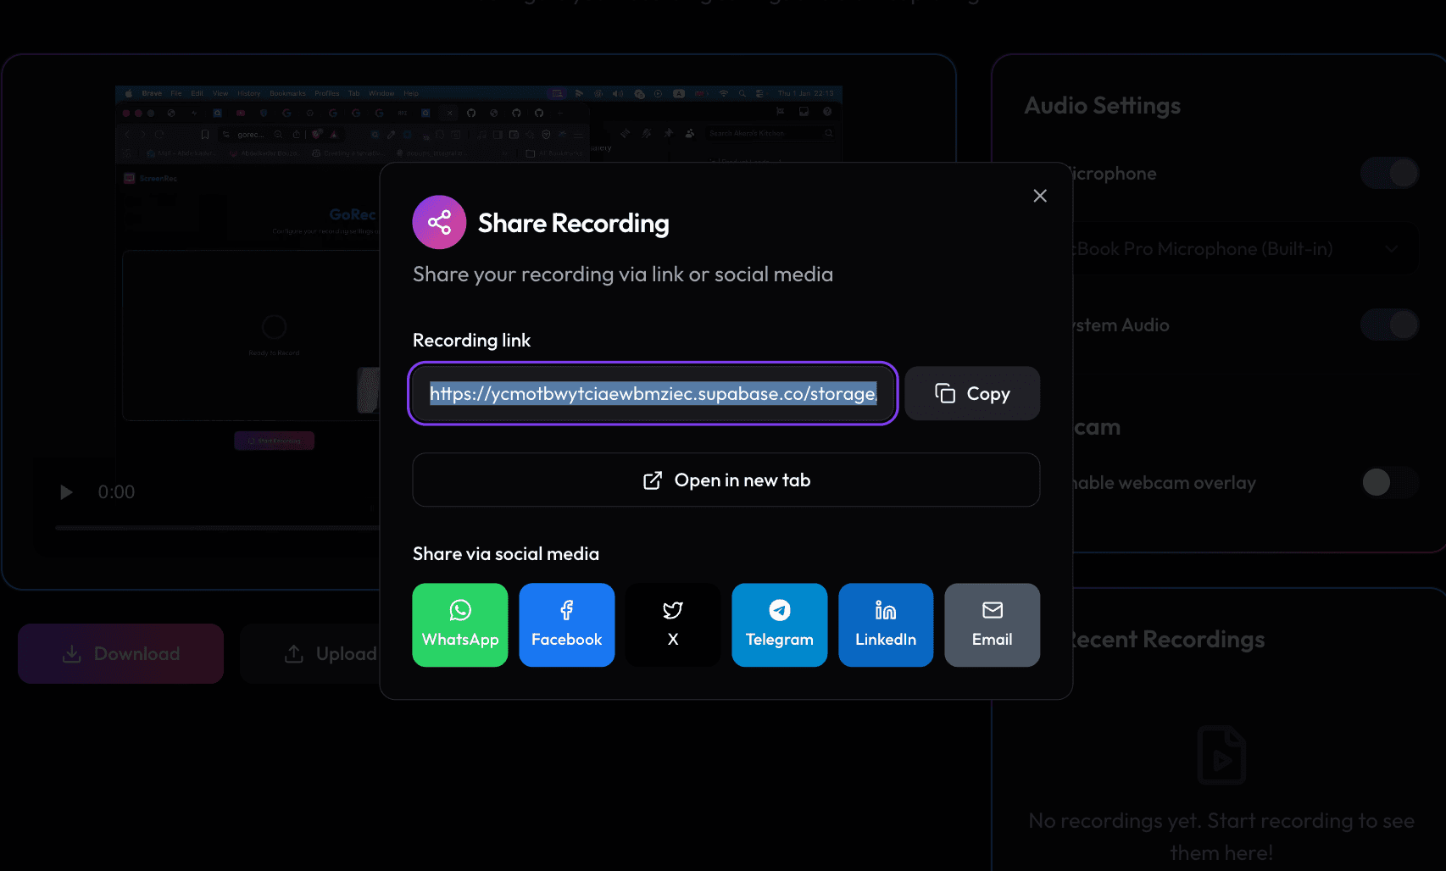Click the 'Share via social media' label

click(x=506, y=554)
